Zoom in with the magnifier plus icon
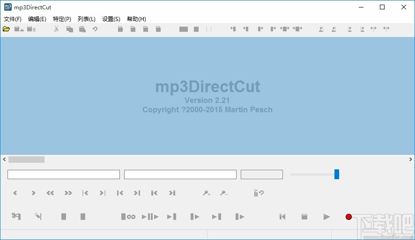This screenshot has width=415, height=240. point(207,193)
